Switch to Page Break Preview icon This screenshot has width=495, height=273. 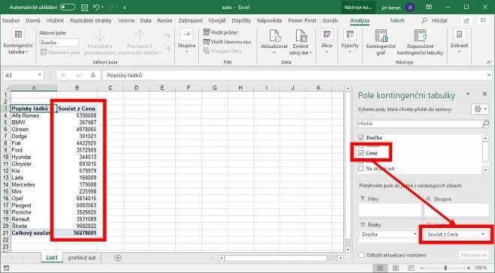pos(411,268)
